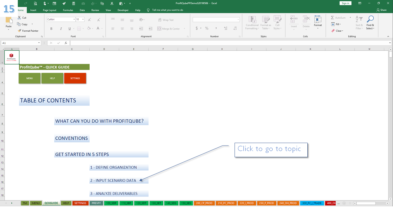Click the Paste clipboard icon in the ribbon
Screen dimensions: 393x221
(x=9, y=21)
